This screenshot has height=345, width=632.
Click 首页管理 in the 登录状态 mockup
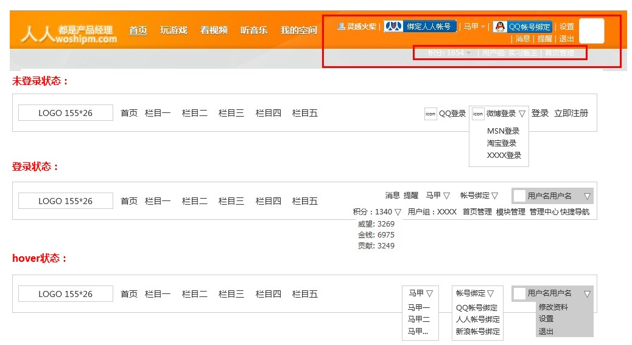point(477,212)
